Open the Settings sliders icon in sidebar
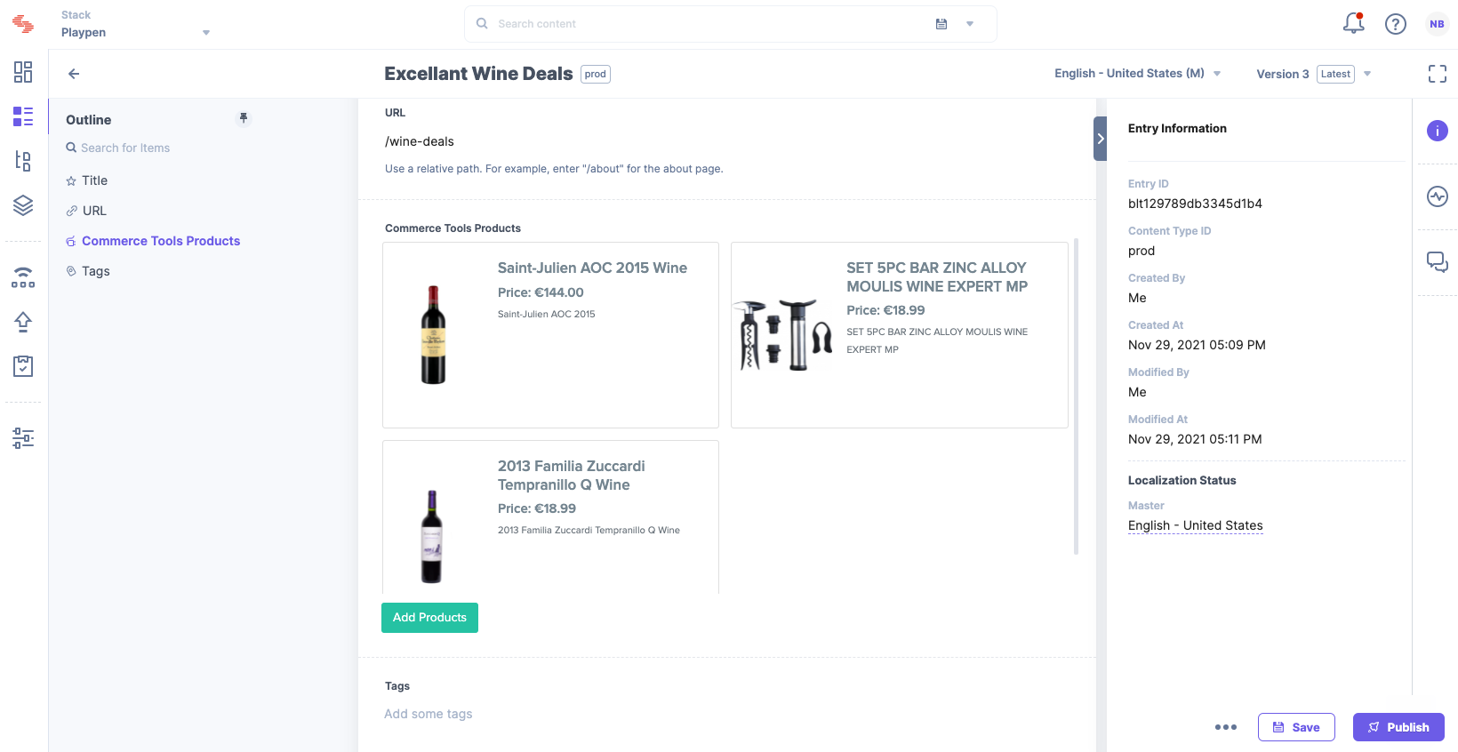Screen dimensions: 1458x752 [23, 437]
